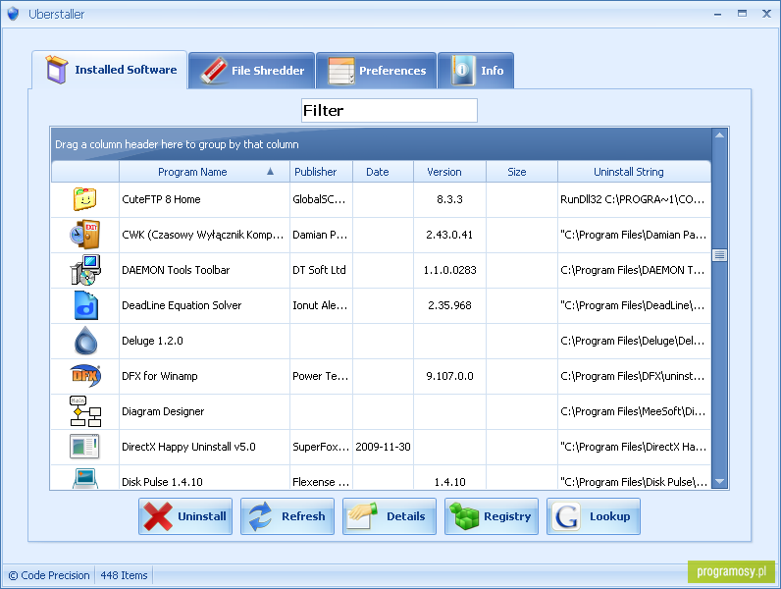Viewport: 781px width, 589px height.
Task: Sort by the Uninstall String column header
Action: [x=634, y=172]
